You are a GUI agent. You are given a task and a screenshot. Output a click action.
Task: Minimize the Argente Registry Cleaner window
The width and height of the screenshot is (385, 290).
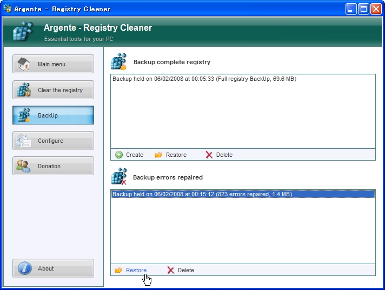351,9
